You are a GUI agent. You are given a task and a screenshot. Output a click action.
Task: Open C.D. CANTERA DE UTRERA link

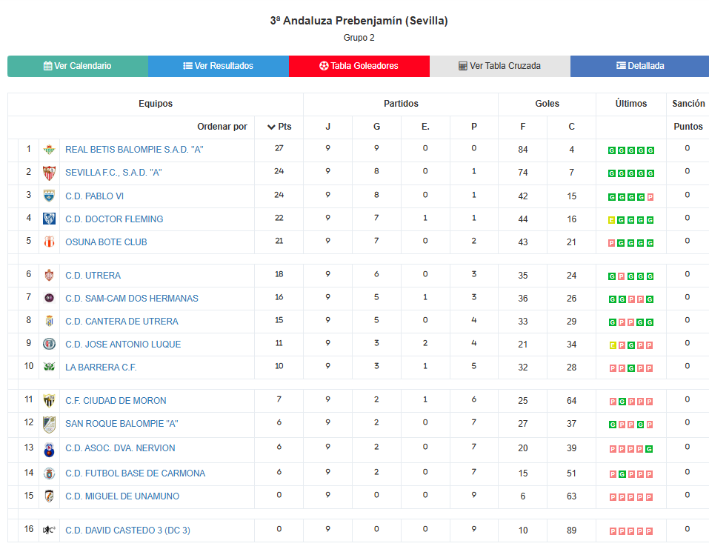pos(122,322)
